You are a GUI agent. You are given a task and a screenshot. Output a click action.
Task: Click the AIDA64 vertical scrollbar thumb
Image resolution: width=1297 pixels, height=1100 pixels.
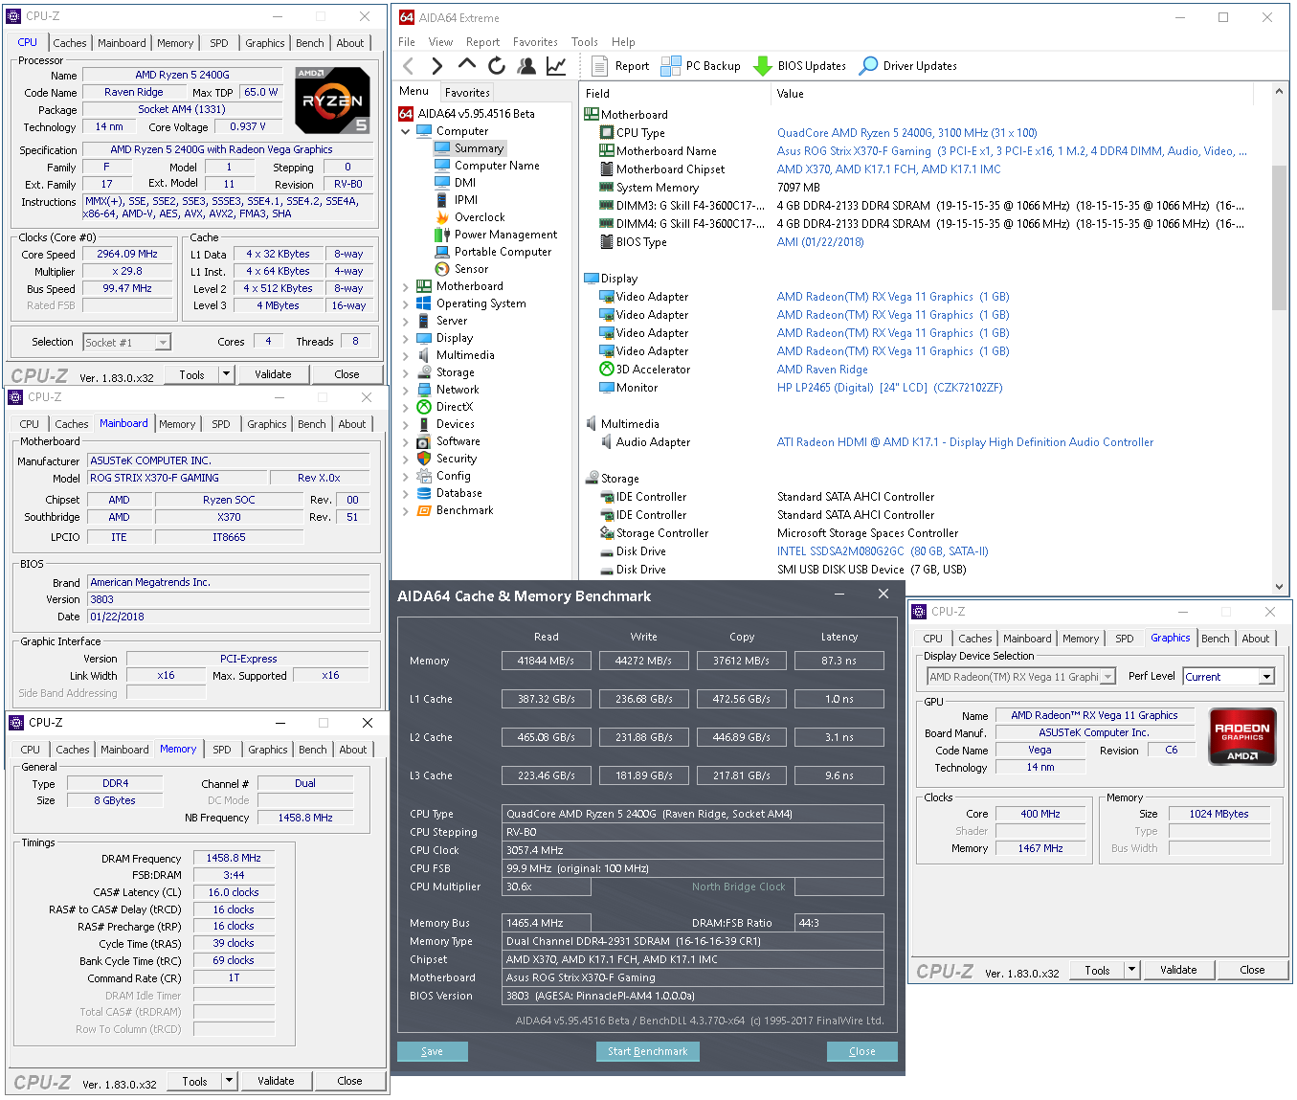click(x=1279, y=237)
